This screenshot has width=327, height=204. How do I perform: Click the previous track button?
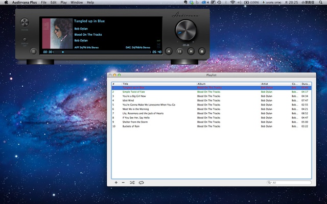169,51
